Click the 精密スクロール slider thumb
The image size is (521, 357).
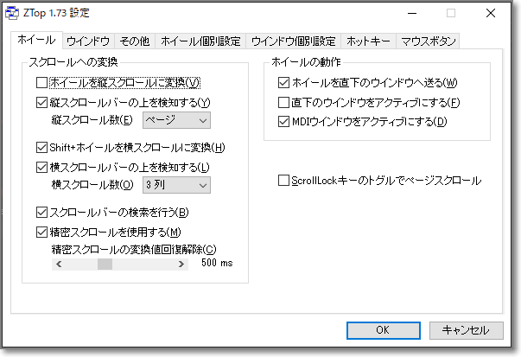click(105, 264)
